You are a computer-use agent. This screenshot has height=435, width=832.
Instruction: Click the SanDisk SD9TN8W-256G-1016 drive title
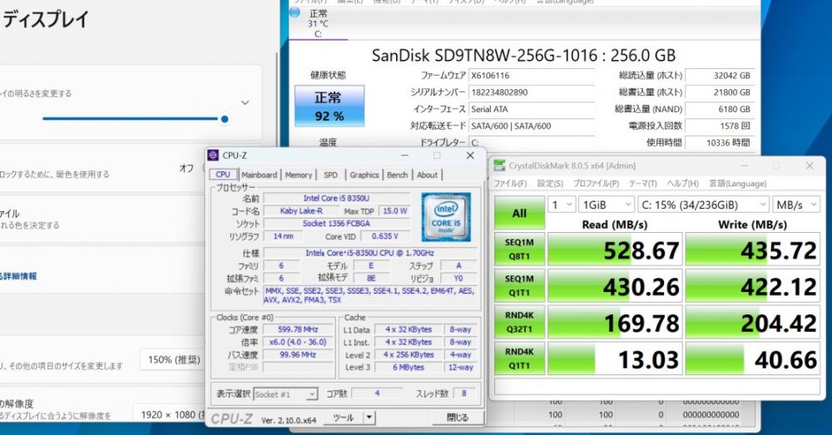[523, 56]
